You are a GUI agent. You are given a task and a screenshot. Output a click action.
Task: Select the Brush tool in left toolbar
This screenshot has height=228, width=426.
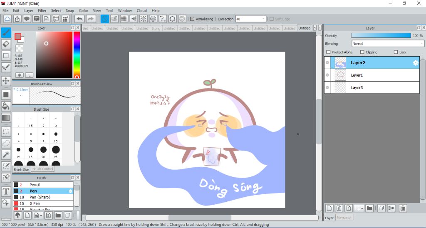(6, 32)
